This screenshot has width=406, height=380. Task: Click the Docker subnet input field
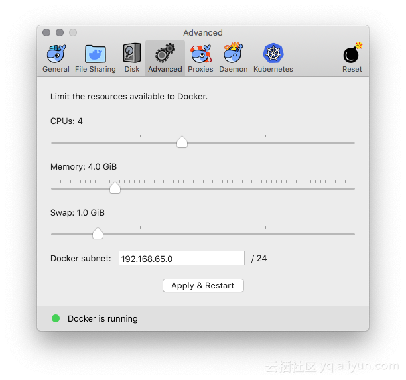182,258
